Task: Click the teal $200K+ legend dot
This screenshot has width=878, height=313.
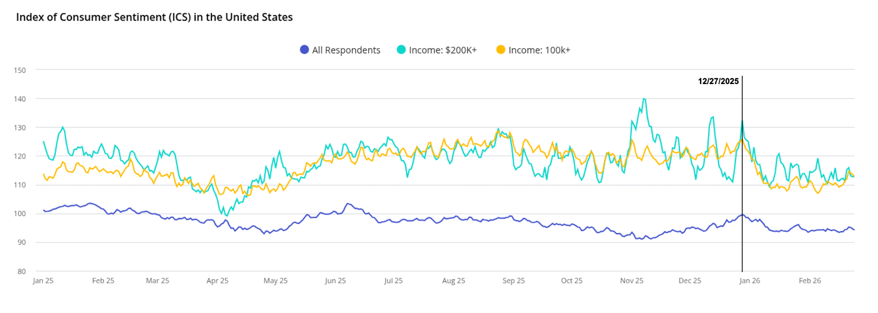Action: pos(401,50)
